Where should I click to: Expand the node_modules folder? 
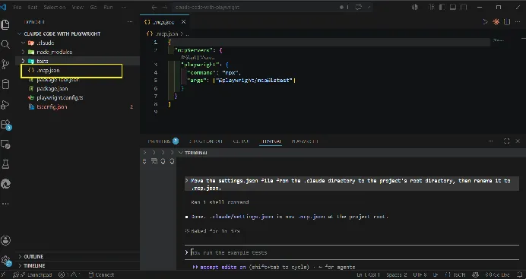tap(23, 52)
